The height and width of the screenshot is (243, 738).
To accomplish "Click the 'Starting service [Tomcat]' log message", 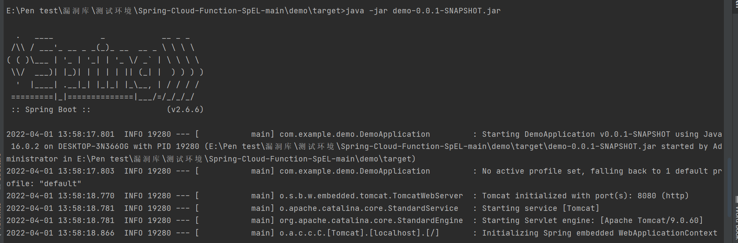I will click(541, 209).
